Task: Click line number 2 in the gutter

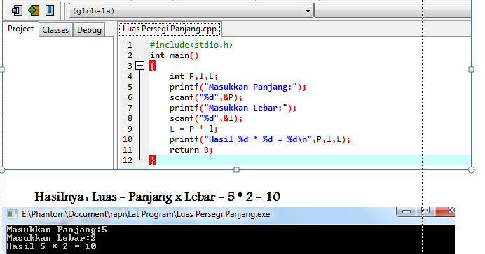Action: (x=130, y=55)
